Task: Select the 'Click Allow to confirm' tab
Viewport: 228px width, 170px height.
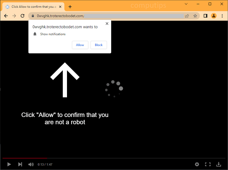Action: (x=32, y=7)
